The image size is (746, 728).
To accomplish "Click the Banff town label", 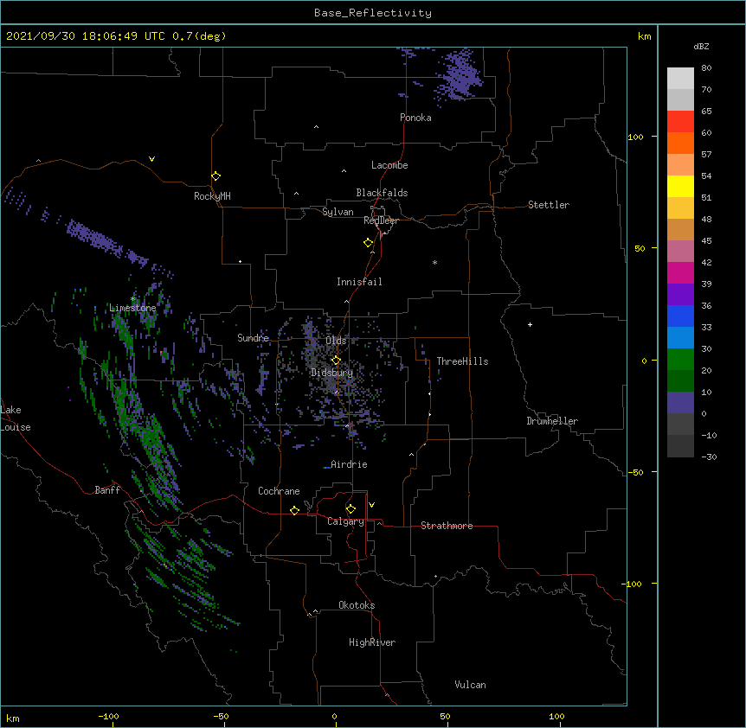I will coord(107,490).
